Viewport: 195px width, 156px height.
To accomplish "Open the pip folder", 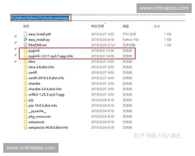I will (31, 100).
